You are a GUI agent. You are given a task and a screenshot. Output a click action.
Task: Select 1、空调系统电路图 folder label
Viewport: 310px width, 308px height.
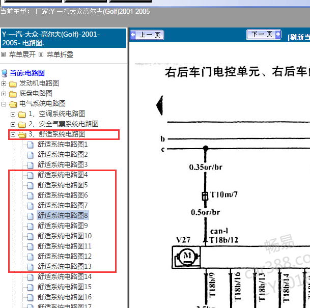click(57, 114)
